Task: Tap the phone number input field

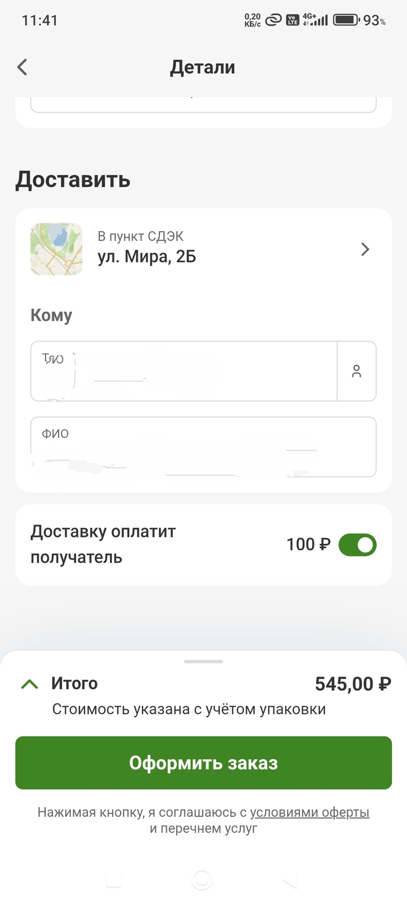Action: (184, 371)
